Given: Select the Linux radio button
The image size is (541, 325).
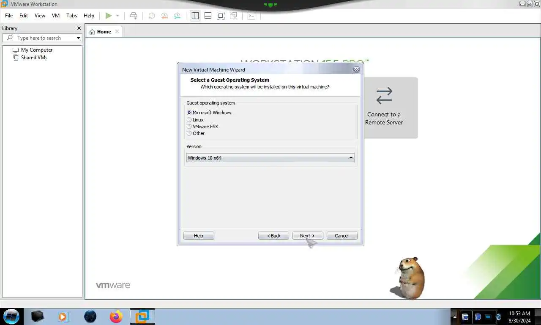Looking at the screenshot, I should tap(189, 120).
